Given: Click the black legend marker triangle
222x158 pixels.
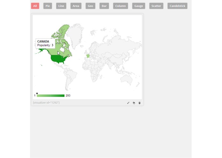Looking at the screenshot, I should pos(37,93).
